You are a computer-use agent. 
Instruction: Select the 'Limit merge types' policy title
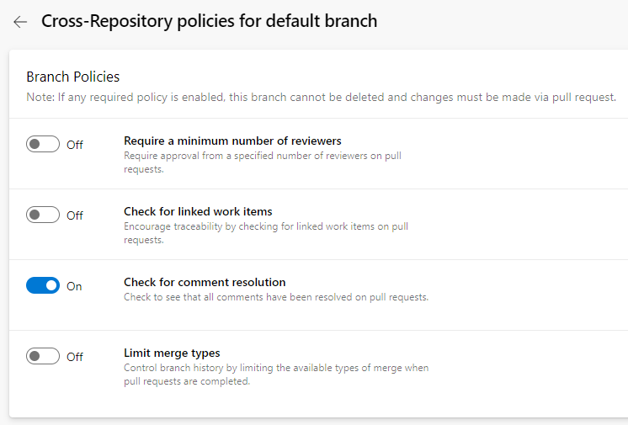click(x=172, y=353)
